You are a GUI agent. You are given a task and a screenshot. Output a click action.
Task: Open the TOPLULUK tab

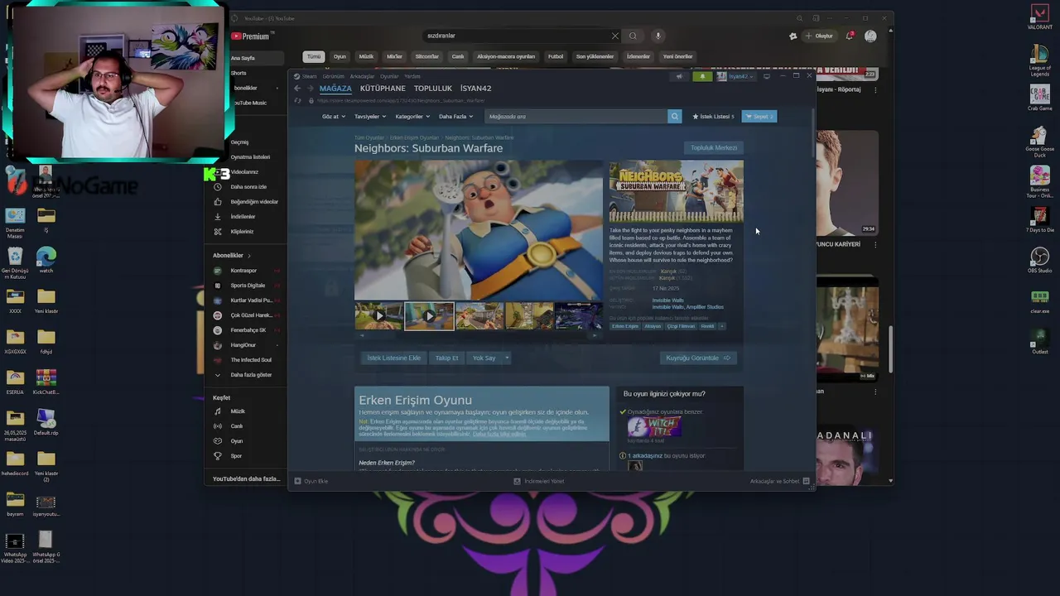coord(433,88)
